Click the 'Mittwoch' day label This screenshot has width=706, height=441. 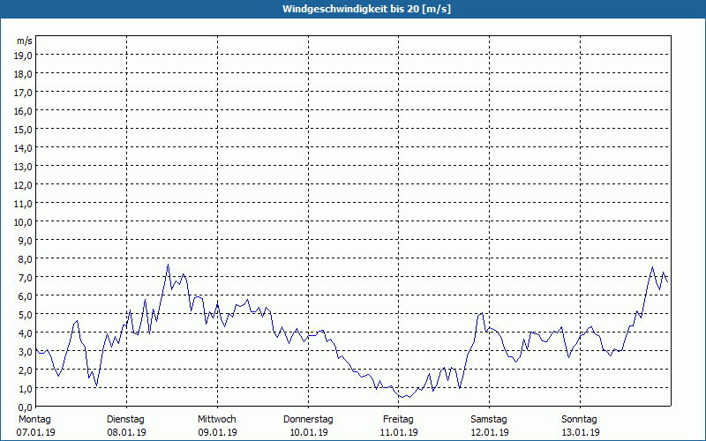click(x=216, y=420)
